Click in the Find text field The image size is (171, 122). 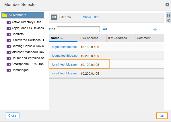(x=78, y=29)
